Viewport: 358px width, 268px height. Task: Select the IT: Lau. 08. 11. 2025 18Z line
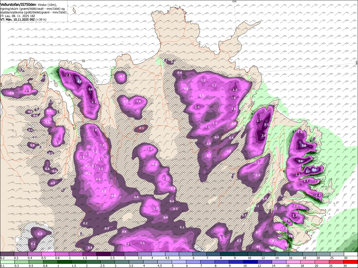(x=17, y=16)
